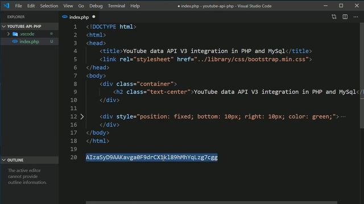This screenshot has height=204, width=364.
Task: Click the PHP file icon beside index.php
Action: click(x=15, y=41)
